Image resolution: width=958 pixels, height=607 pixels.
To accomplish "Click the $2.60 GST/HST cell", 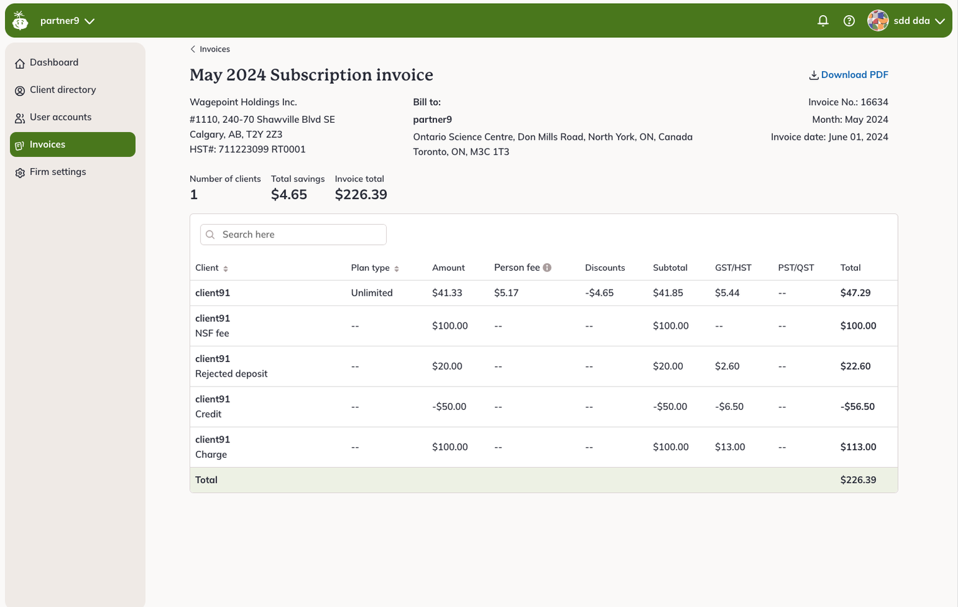I will 727,366.
